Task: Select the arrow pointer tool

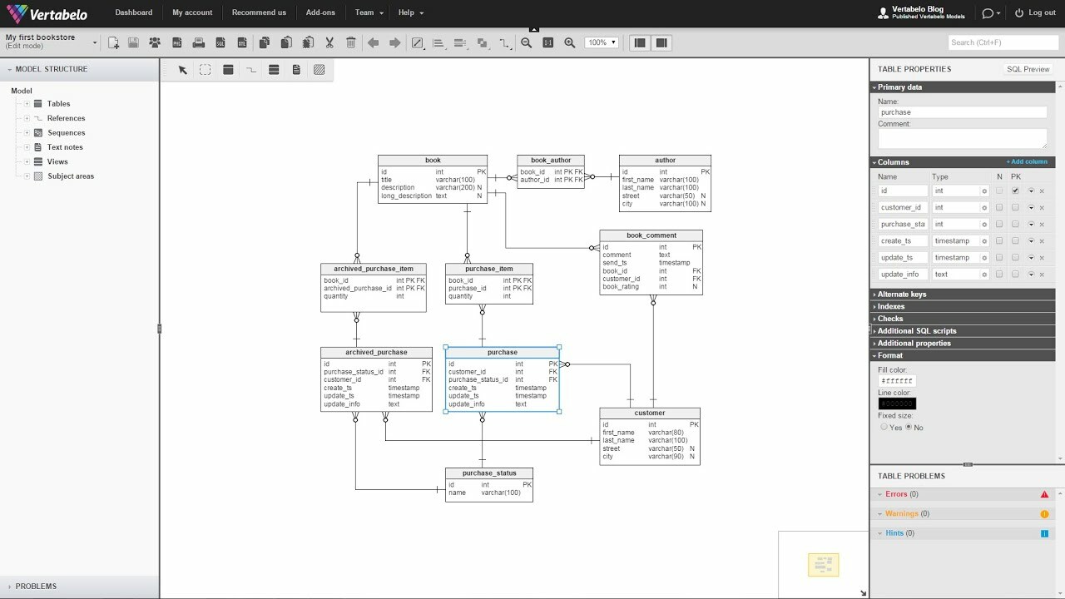Action: [183, 70]
